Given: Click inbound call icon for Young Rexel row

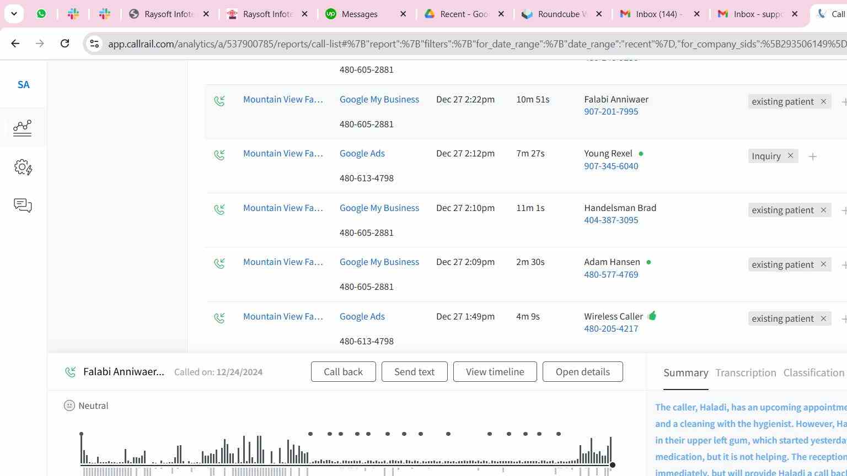Looking at the screenshot, I should (219, 155).
